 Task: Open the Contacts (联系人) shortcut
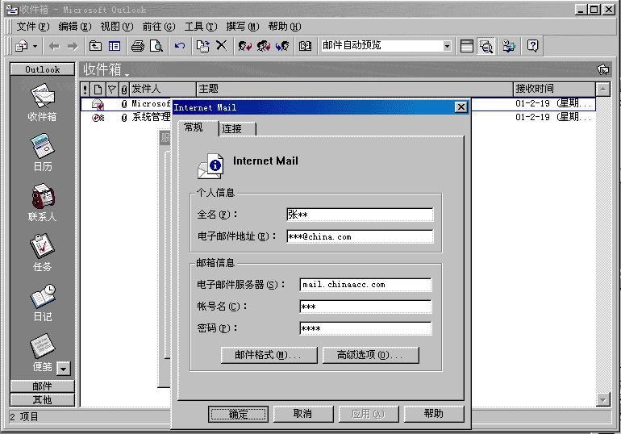pyautogui.click(x=43, y=202)
